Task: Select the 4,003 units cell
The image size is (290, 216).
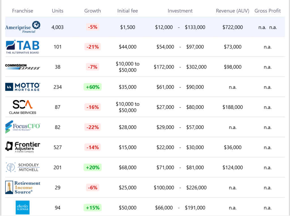Action: [x=57, y=27]
